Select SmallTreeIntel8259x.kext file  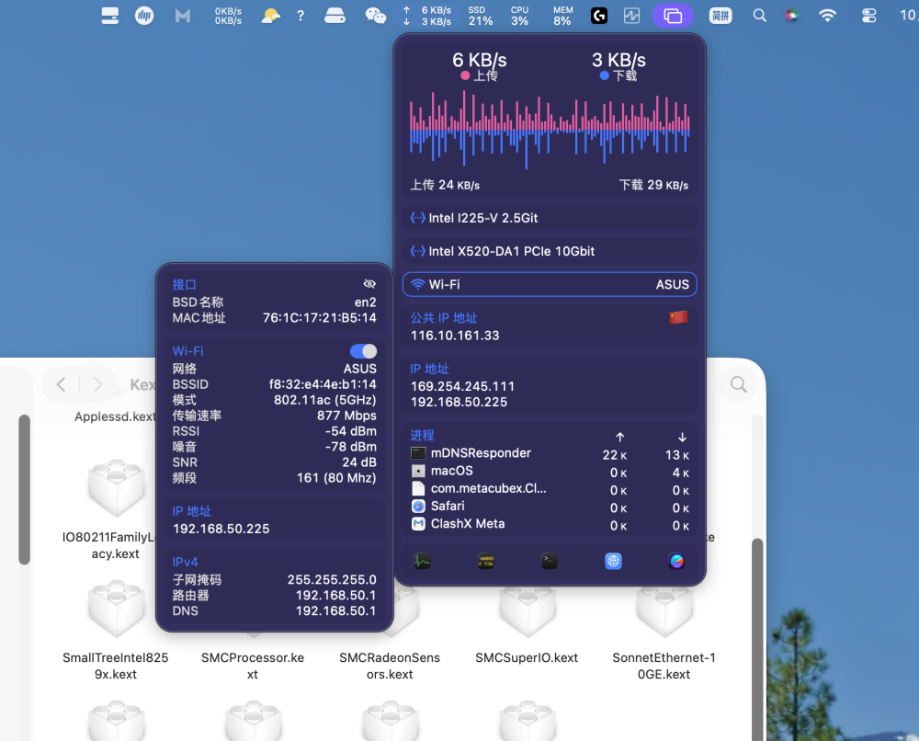(x=116, y=630)
